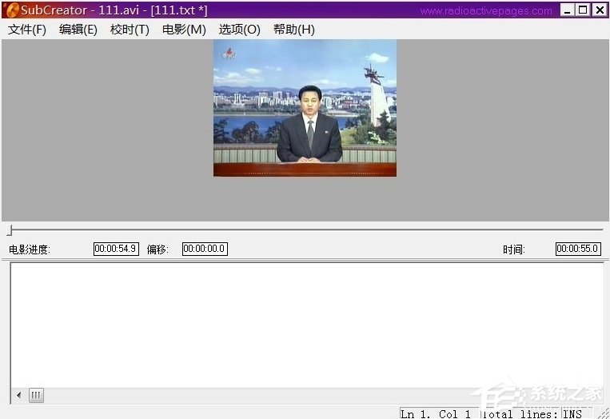
Task: Maximize the SubCreator window
Action: (583, 10)
